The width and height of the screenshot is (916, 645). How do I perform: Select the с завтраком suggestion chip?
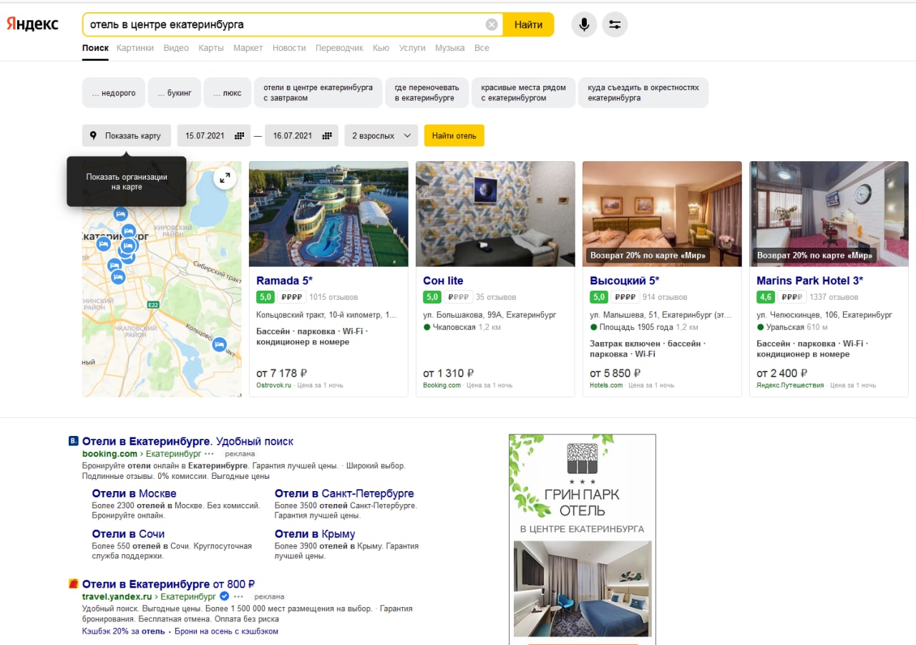[x=318, y=92]
